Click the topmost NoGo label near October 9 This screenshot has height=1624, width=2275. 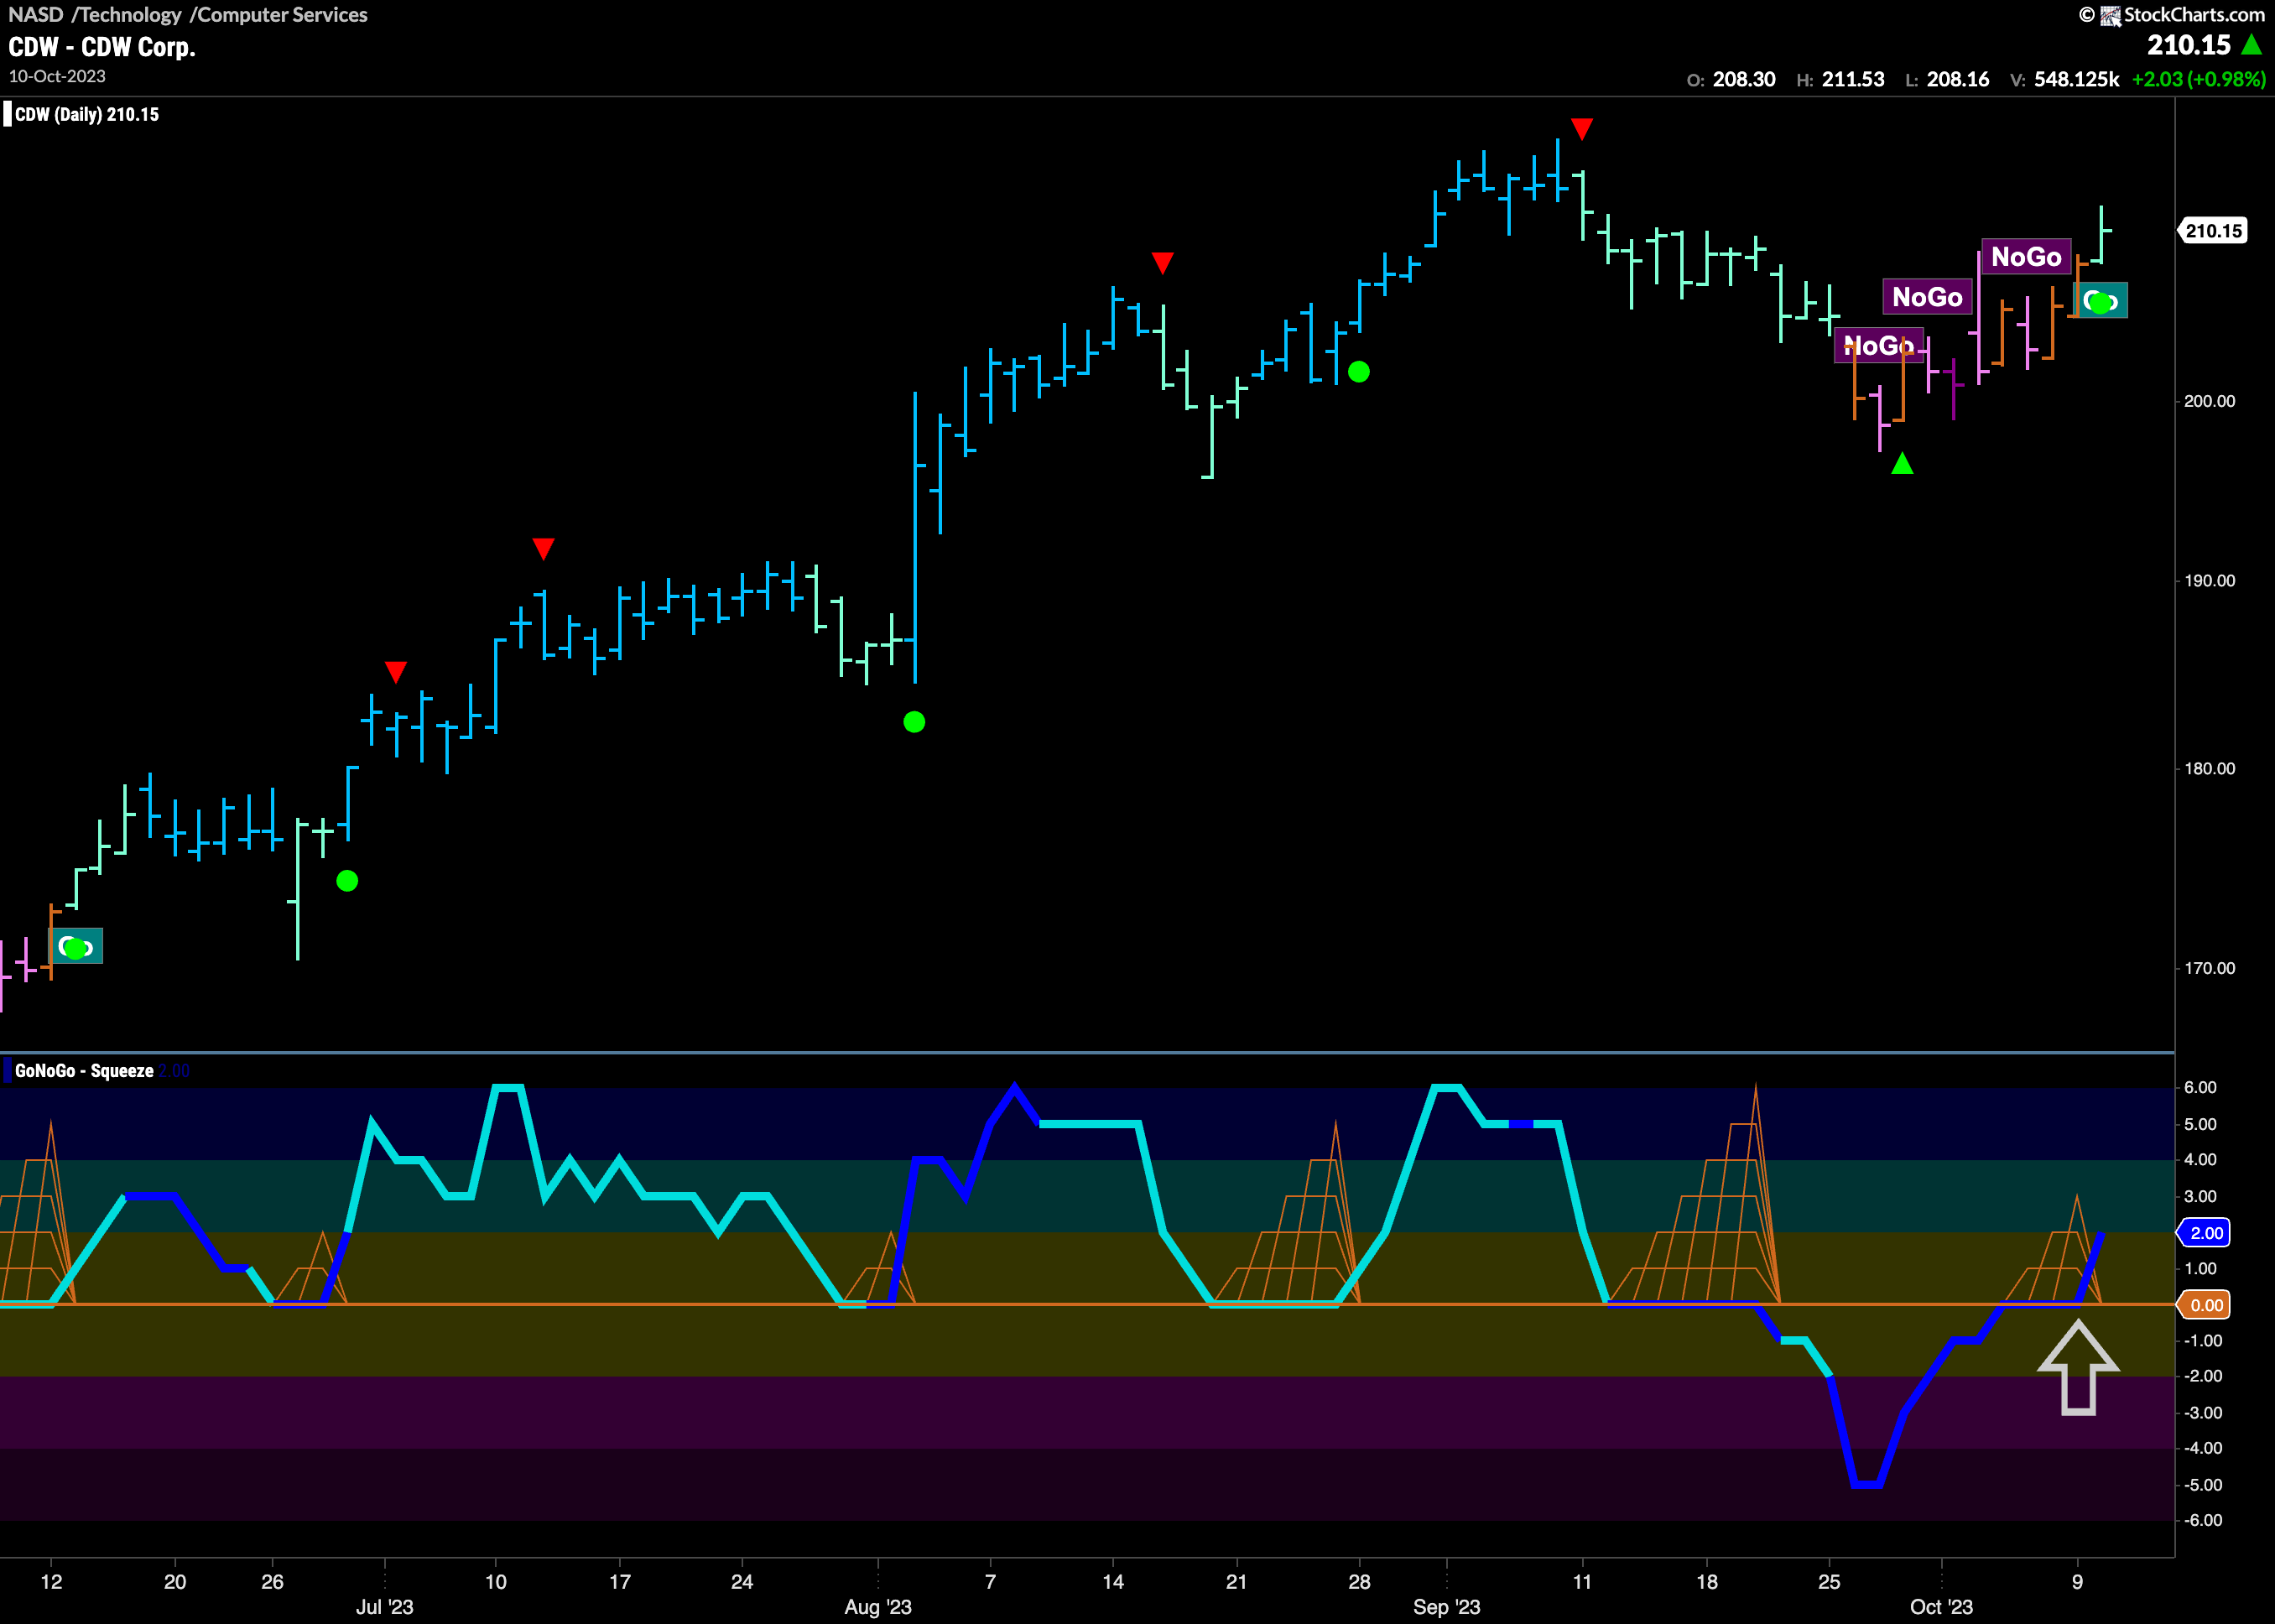coord(2026,257)
